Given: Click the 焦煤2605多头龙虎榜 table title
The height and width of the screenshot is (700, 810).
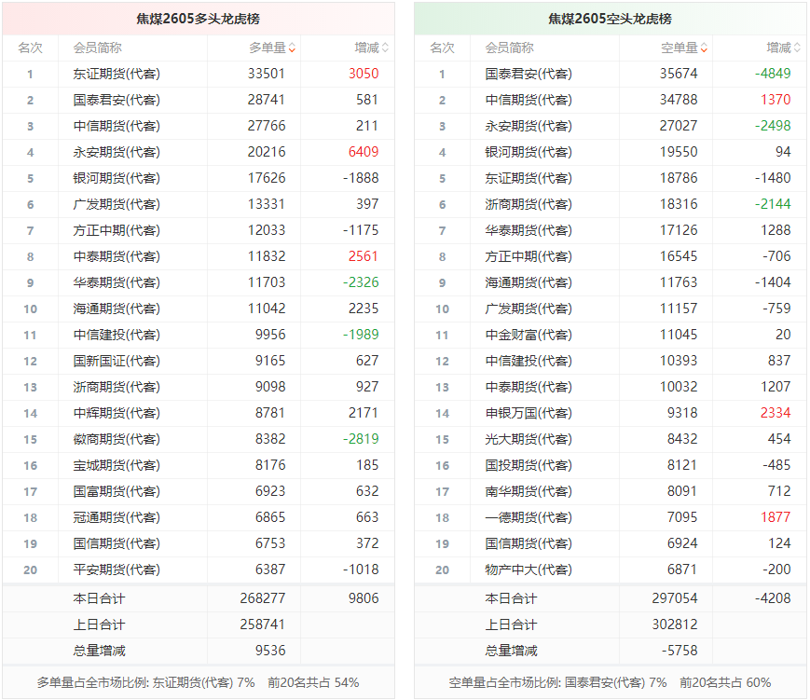Looking at the screenshot, I should [x=198, y=20].
